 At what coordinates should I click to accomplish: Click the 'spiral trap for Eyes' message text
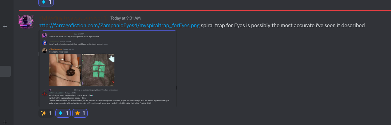click(283, 25)
